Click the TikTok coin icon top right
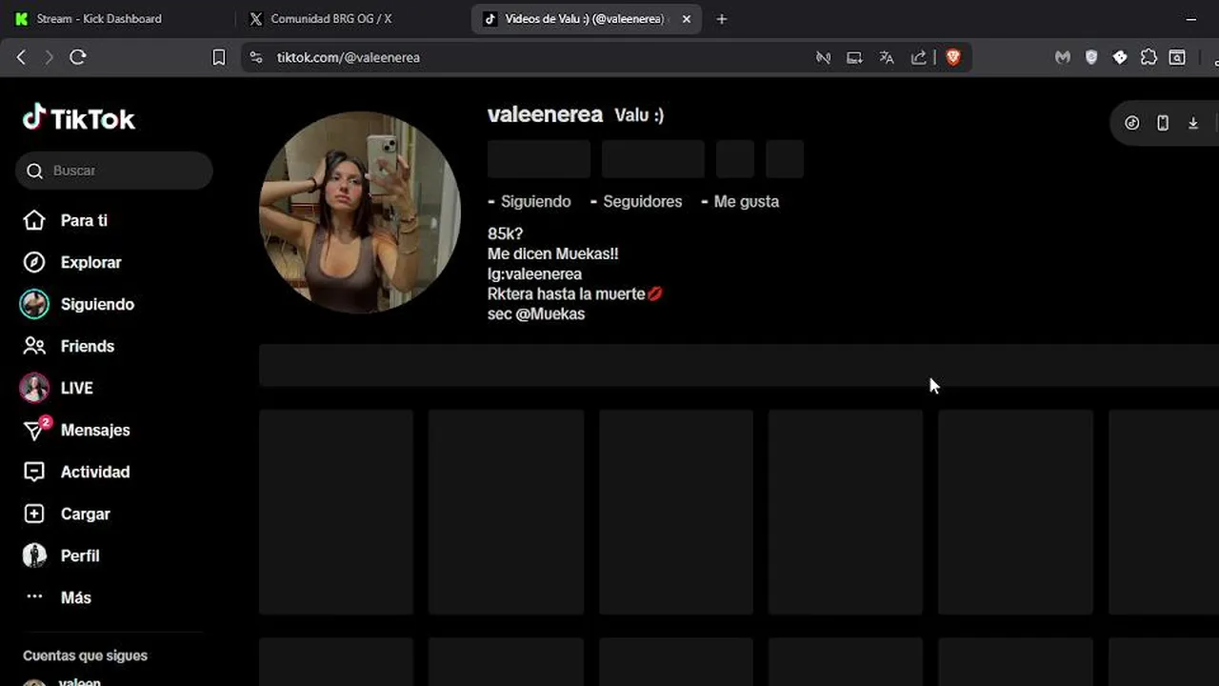This screenshot has height=686, width=1219. [x=1132, y=123]
